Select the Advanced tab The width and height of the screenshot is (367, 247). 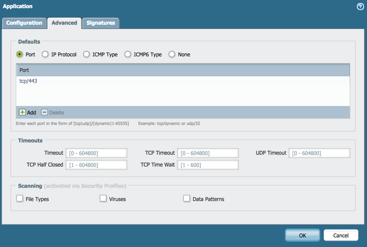point(64,23)
